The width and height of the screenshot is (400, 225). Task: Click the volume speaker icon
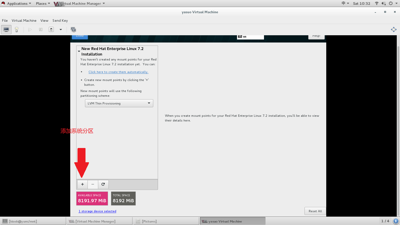(383, 3)
